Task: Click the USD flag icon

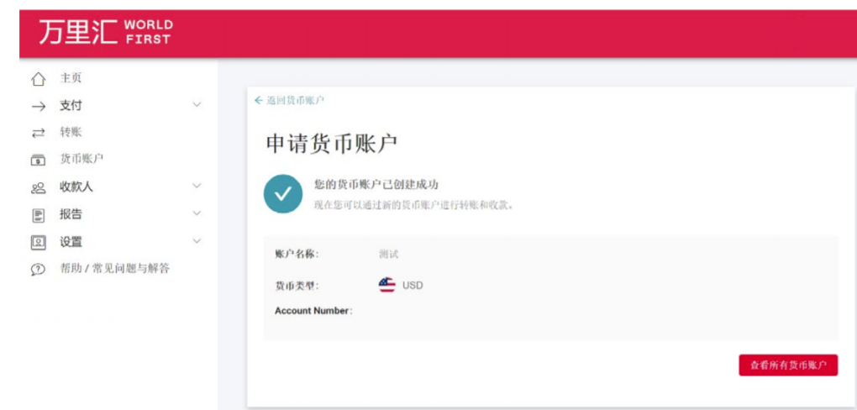Action: [386, 285]
